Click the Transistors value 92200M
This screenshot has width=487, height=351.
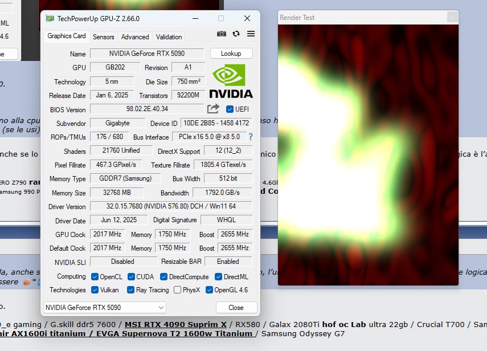pos(188,95)
